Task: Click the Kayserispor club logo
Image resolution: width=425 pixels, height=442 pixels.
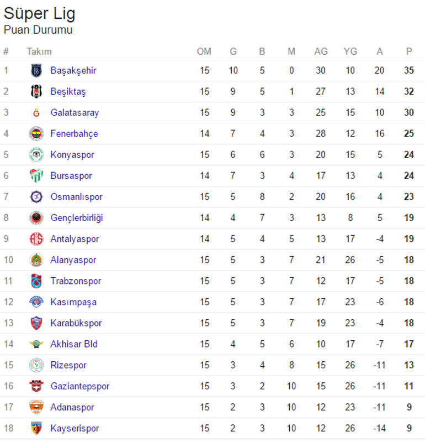Action: click(36, 428)
